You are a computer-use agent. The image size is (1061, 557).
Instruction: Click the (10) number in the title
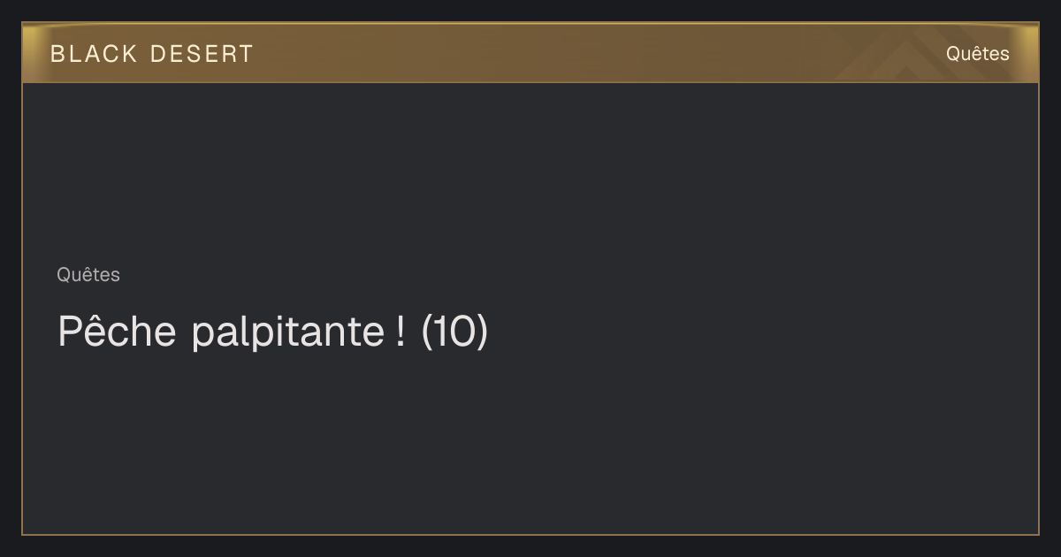pos(454,332)
